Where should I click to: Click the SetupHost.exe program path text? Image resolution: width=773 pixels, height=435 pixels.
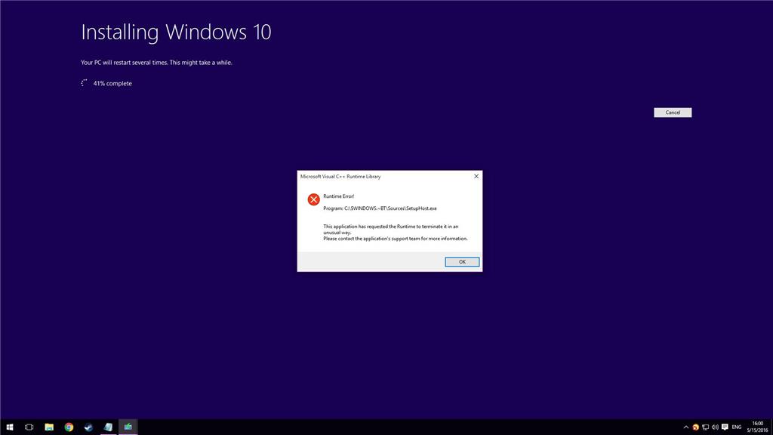[380, 208]
